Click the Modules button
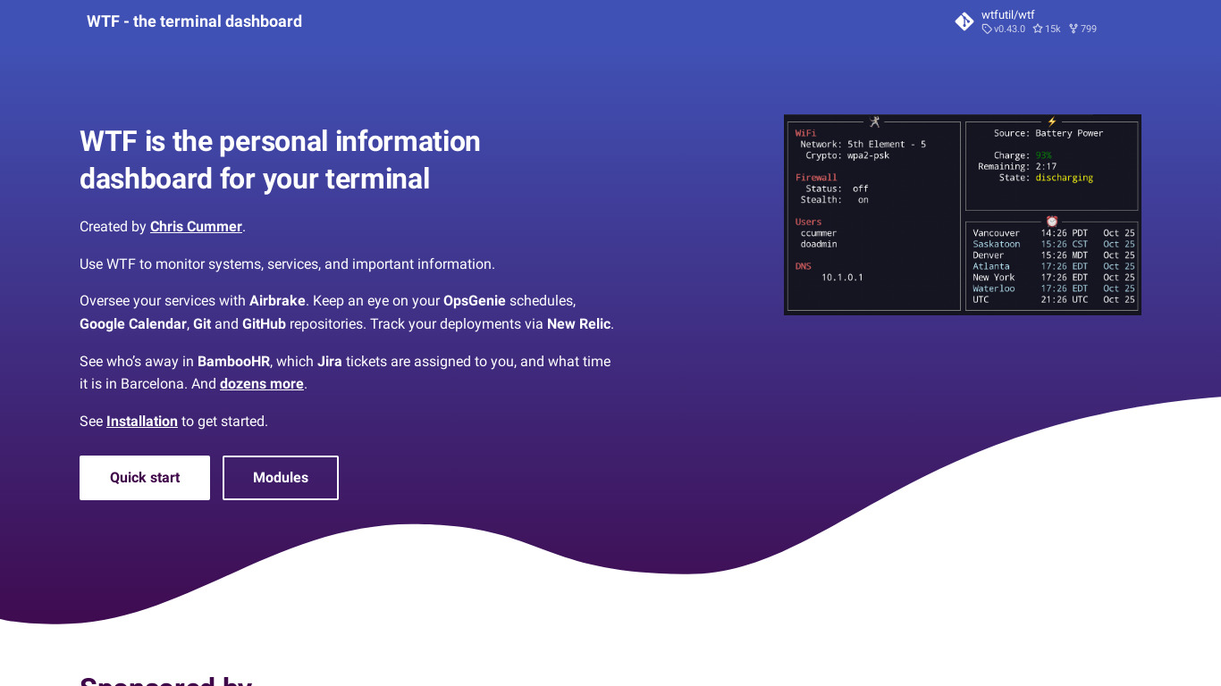1221x686 pixels. point(281,478)
